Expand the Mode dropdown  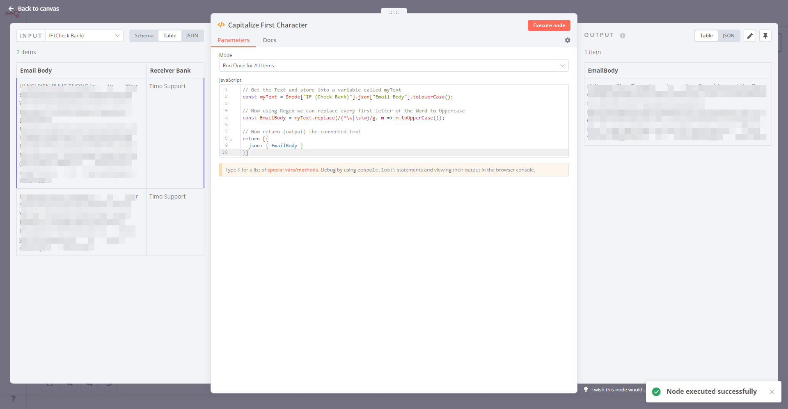click(x=394, y=66)
